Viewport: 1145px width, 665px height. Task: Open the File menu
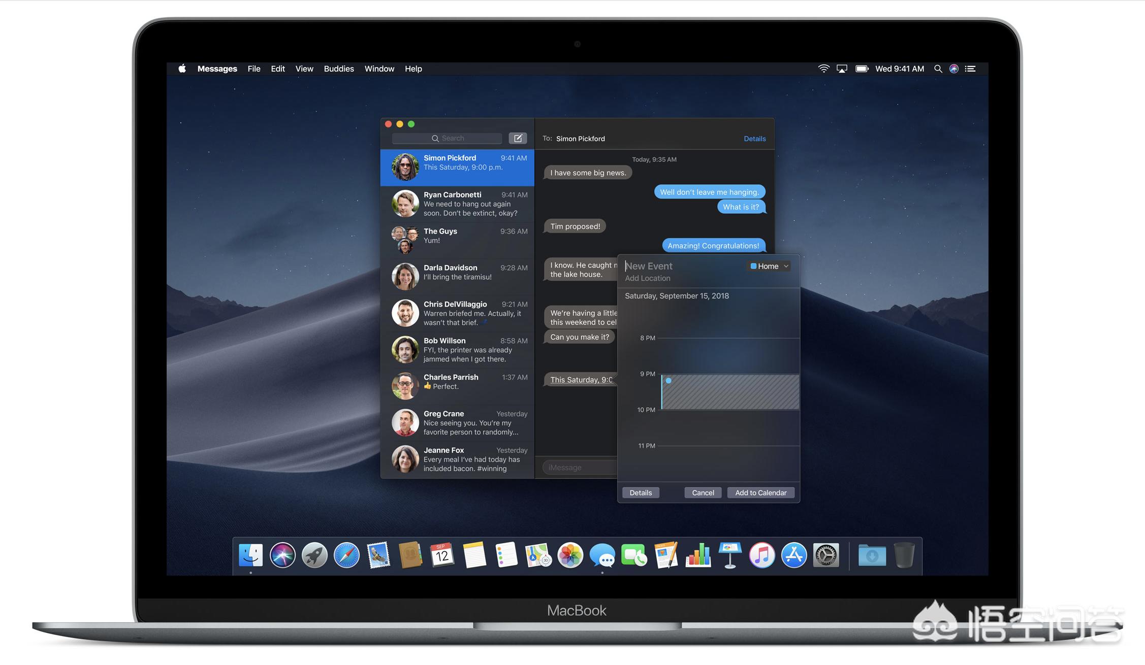point(254,69)
